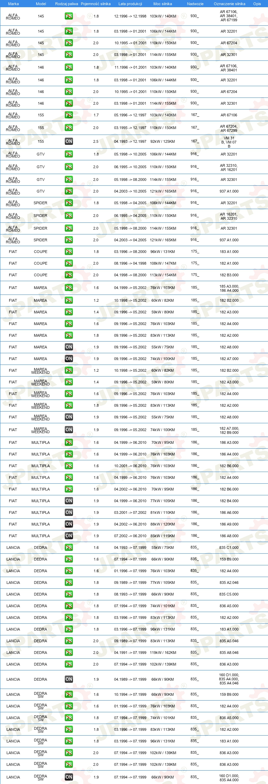Click petrol icon in Fiat Coupe 113kW / 154KM row
Screen dimensions: 268x784
pos(69,275)
